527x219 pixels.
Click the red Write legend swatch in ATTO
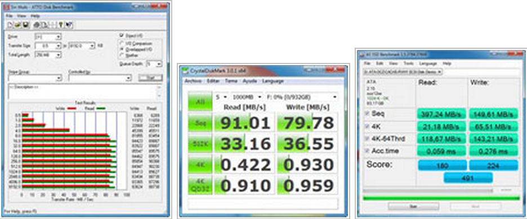(72, 108)
